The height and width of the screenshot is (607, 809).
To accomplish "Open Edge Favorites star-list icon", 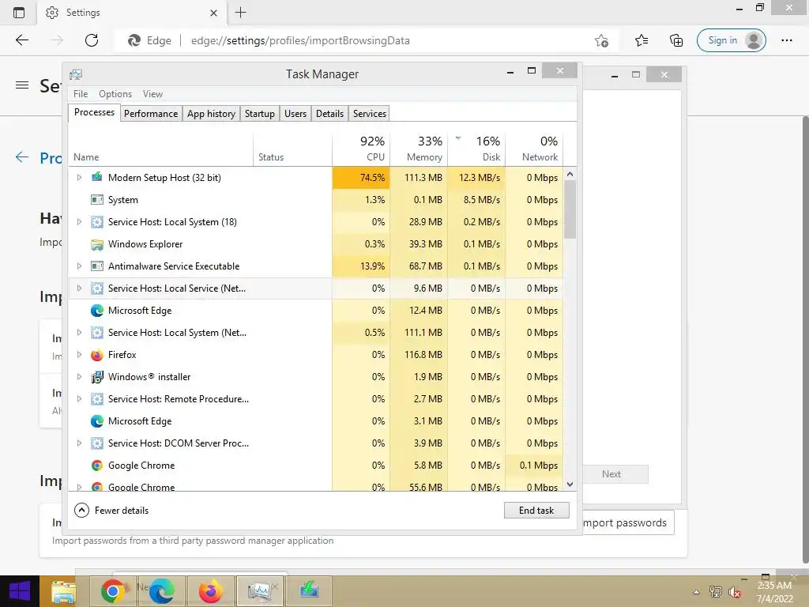I will click(642, 40).
